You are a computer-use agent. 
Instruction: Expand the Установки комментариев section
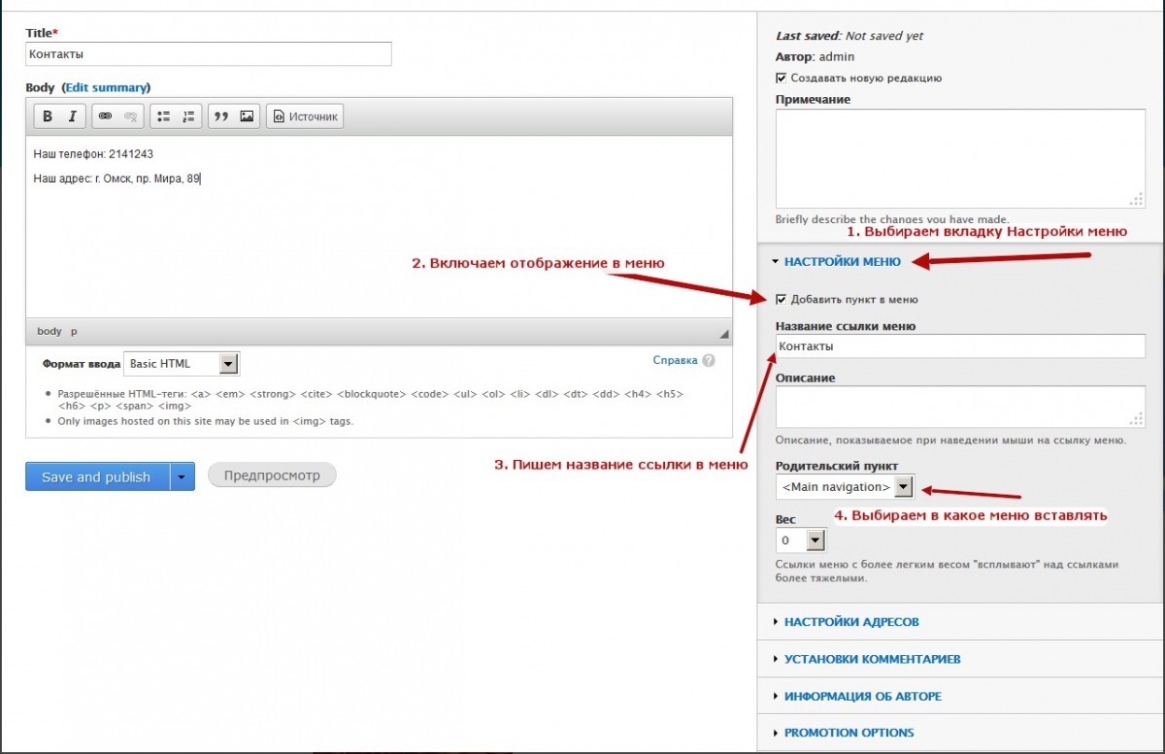tap(872, 658)
